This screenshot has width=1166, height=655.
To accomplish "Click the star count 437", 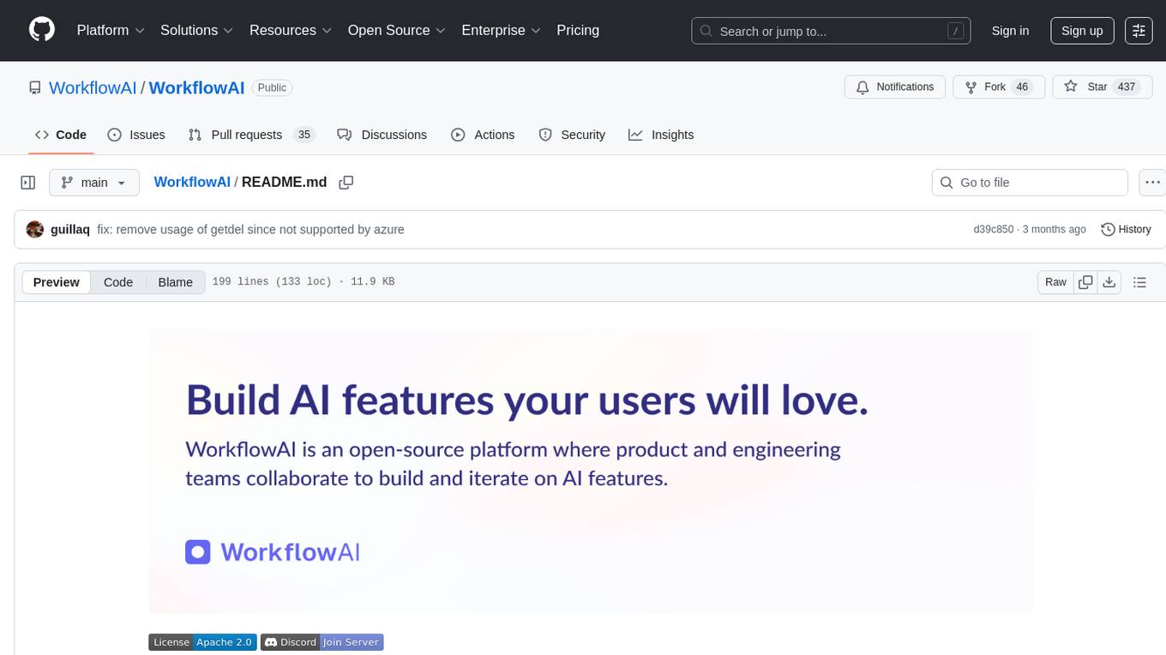I will (x=1126, y=87).
